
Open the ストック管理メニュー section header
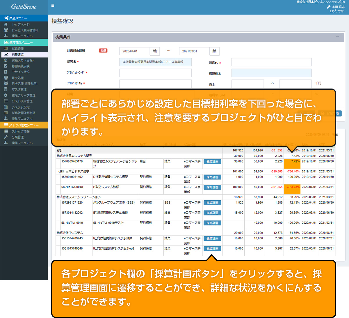(24, 125)
